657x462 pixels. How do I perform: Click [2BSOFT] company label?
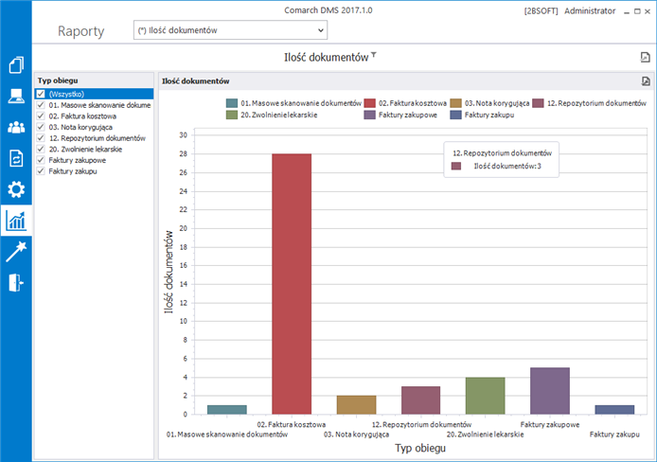click(x=541, y=11)
